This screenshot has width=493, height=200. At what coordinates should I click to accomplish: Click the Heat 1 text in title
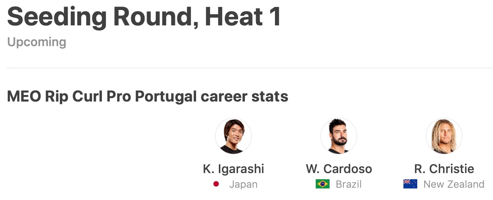tap(243, 17)
